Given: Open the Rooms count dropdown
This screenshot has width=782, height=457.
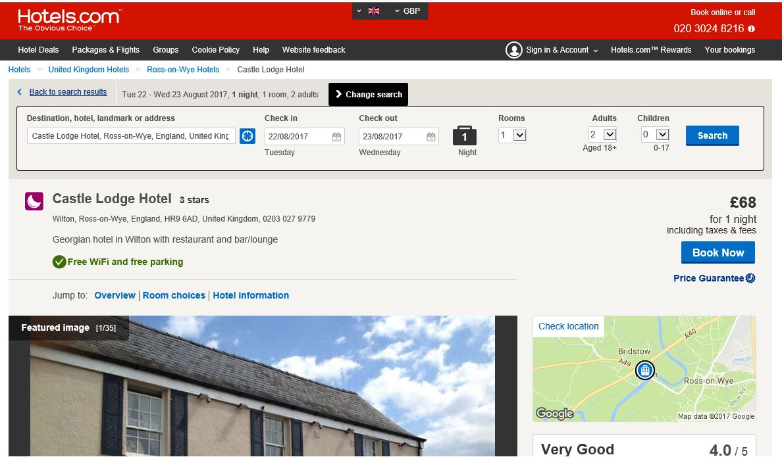Looking at the screenshot, I should [512, 135].
